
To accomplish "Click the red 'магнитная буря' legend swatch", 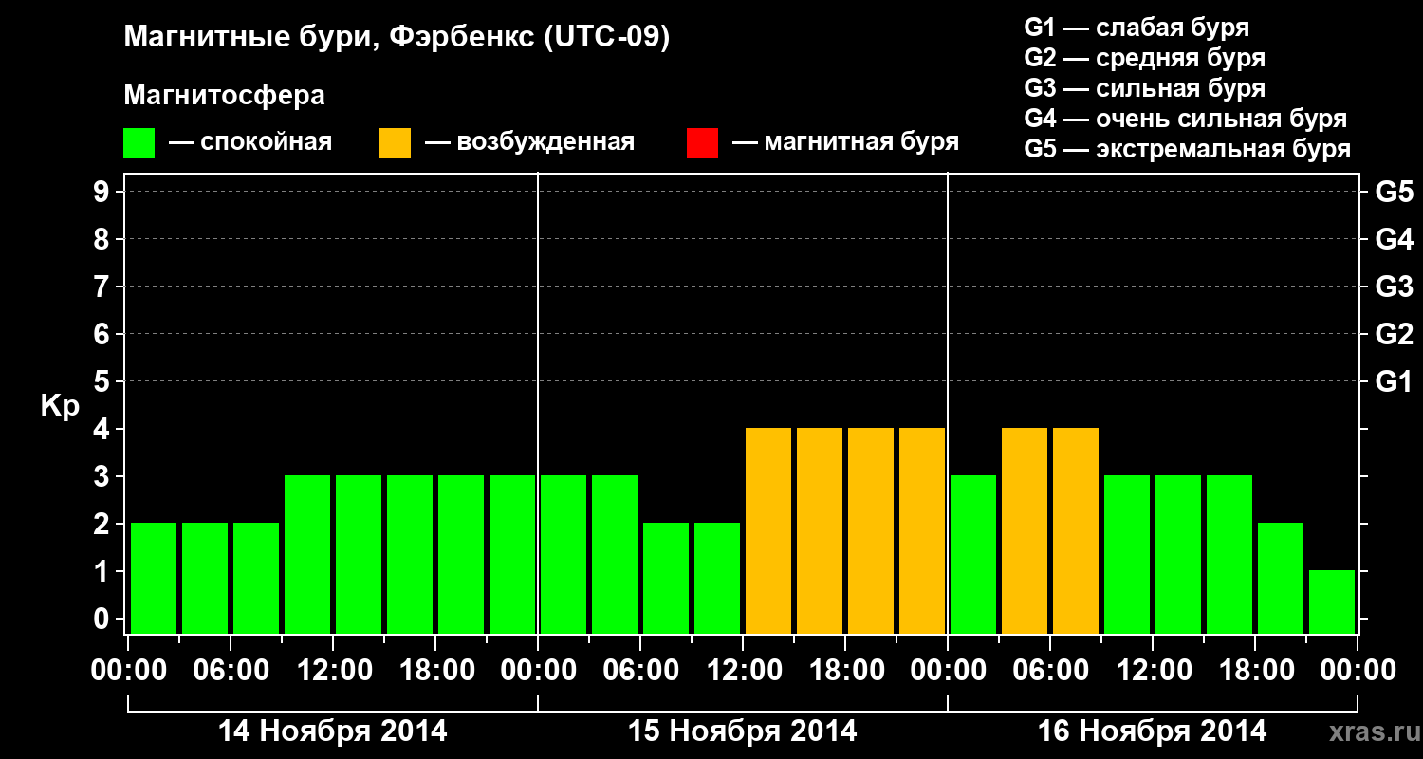I will click(x=702, y=143).
